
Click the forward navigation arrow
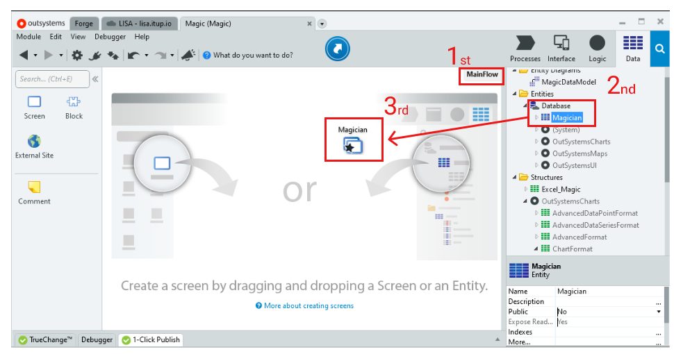pyautogui.click(x=49, y=55)
